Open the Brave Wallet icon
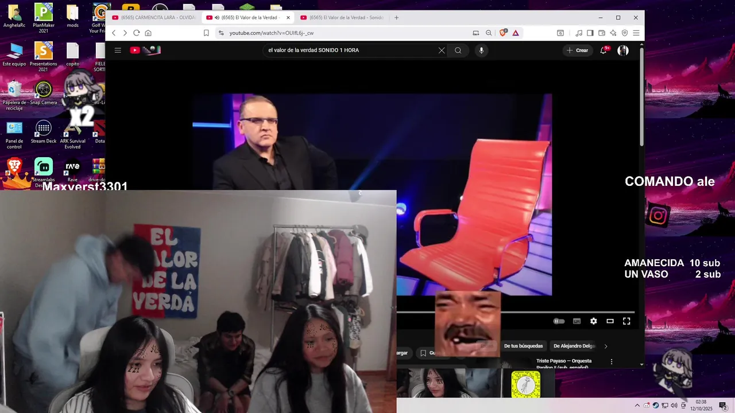The width and height of the screenshot is (735, 413). [602, 33]
